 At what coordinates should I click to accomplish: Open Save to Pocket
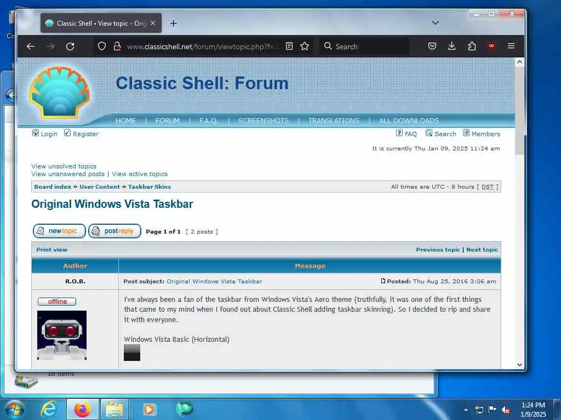pyautogui.click(x=432, y=46)
